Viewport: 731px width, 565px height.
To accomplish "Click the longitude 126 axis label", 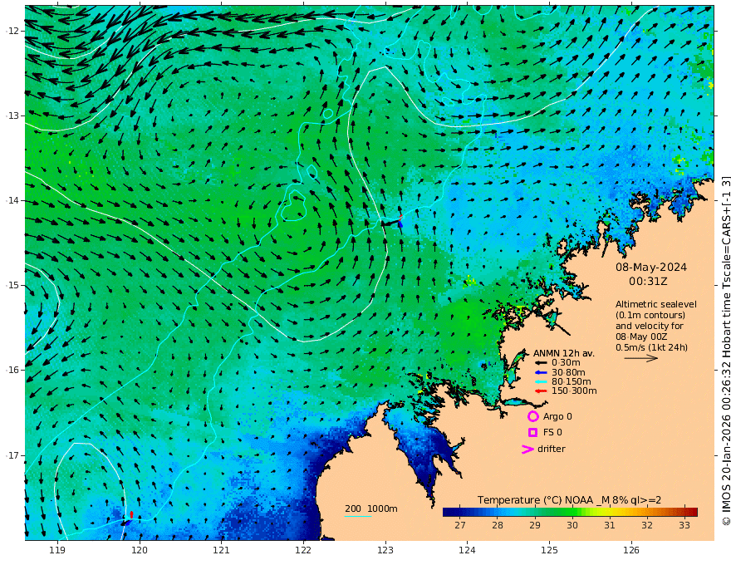I will (x=631, y=551).
